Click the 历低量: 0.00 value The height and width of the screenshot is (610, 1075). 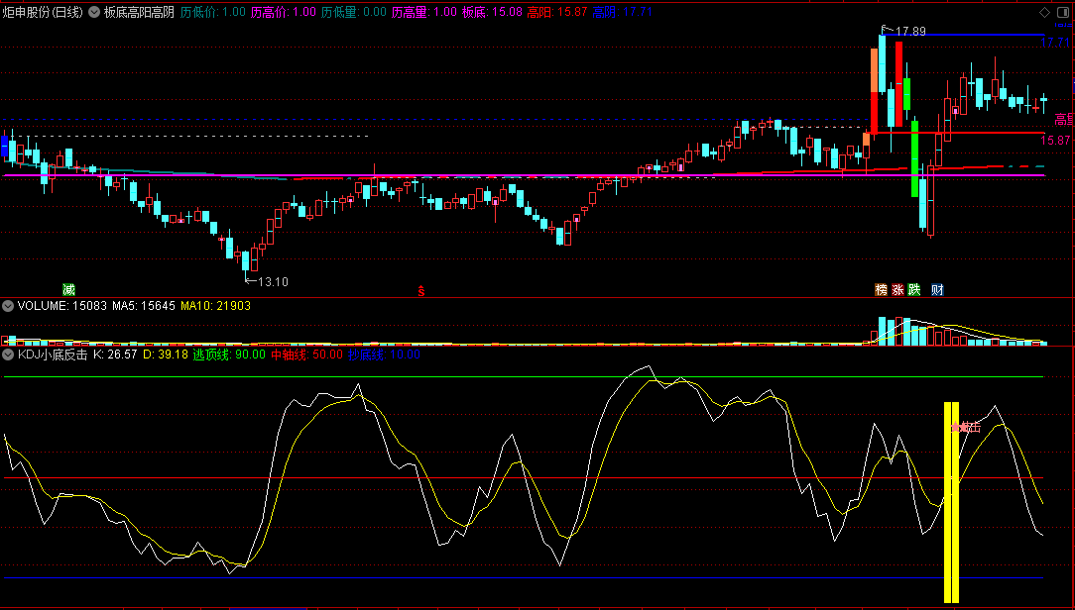pyautogui.click(x=354, y=12)
